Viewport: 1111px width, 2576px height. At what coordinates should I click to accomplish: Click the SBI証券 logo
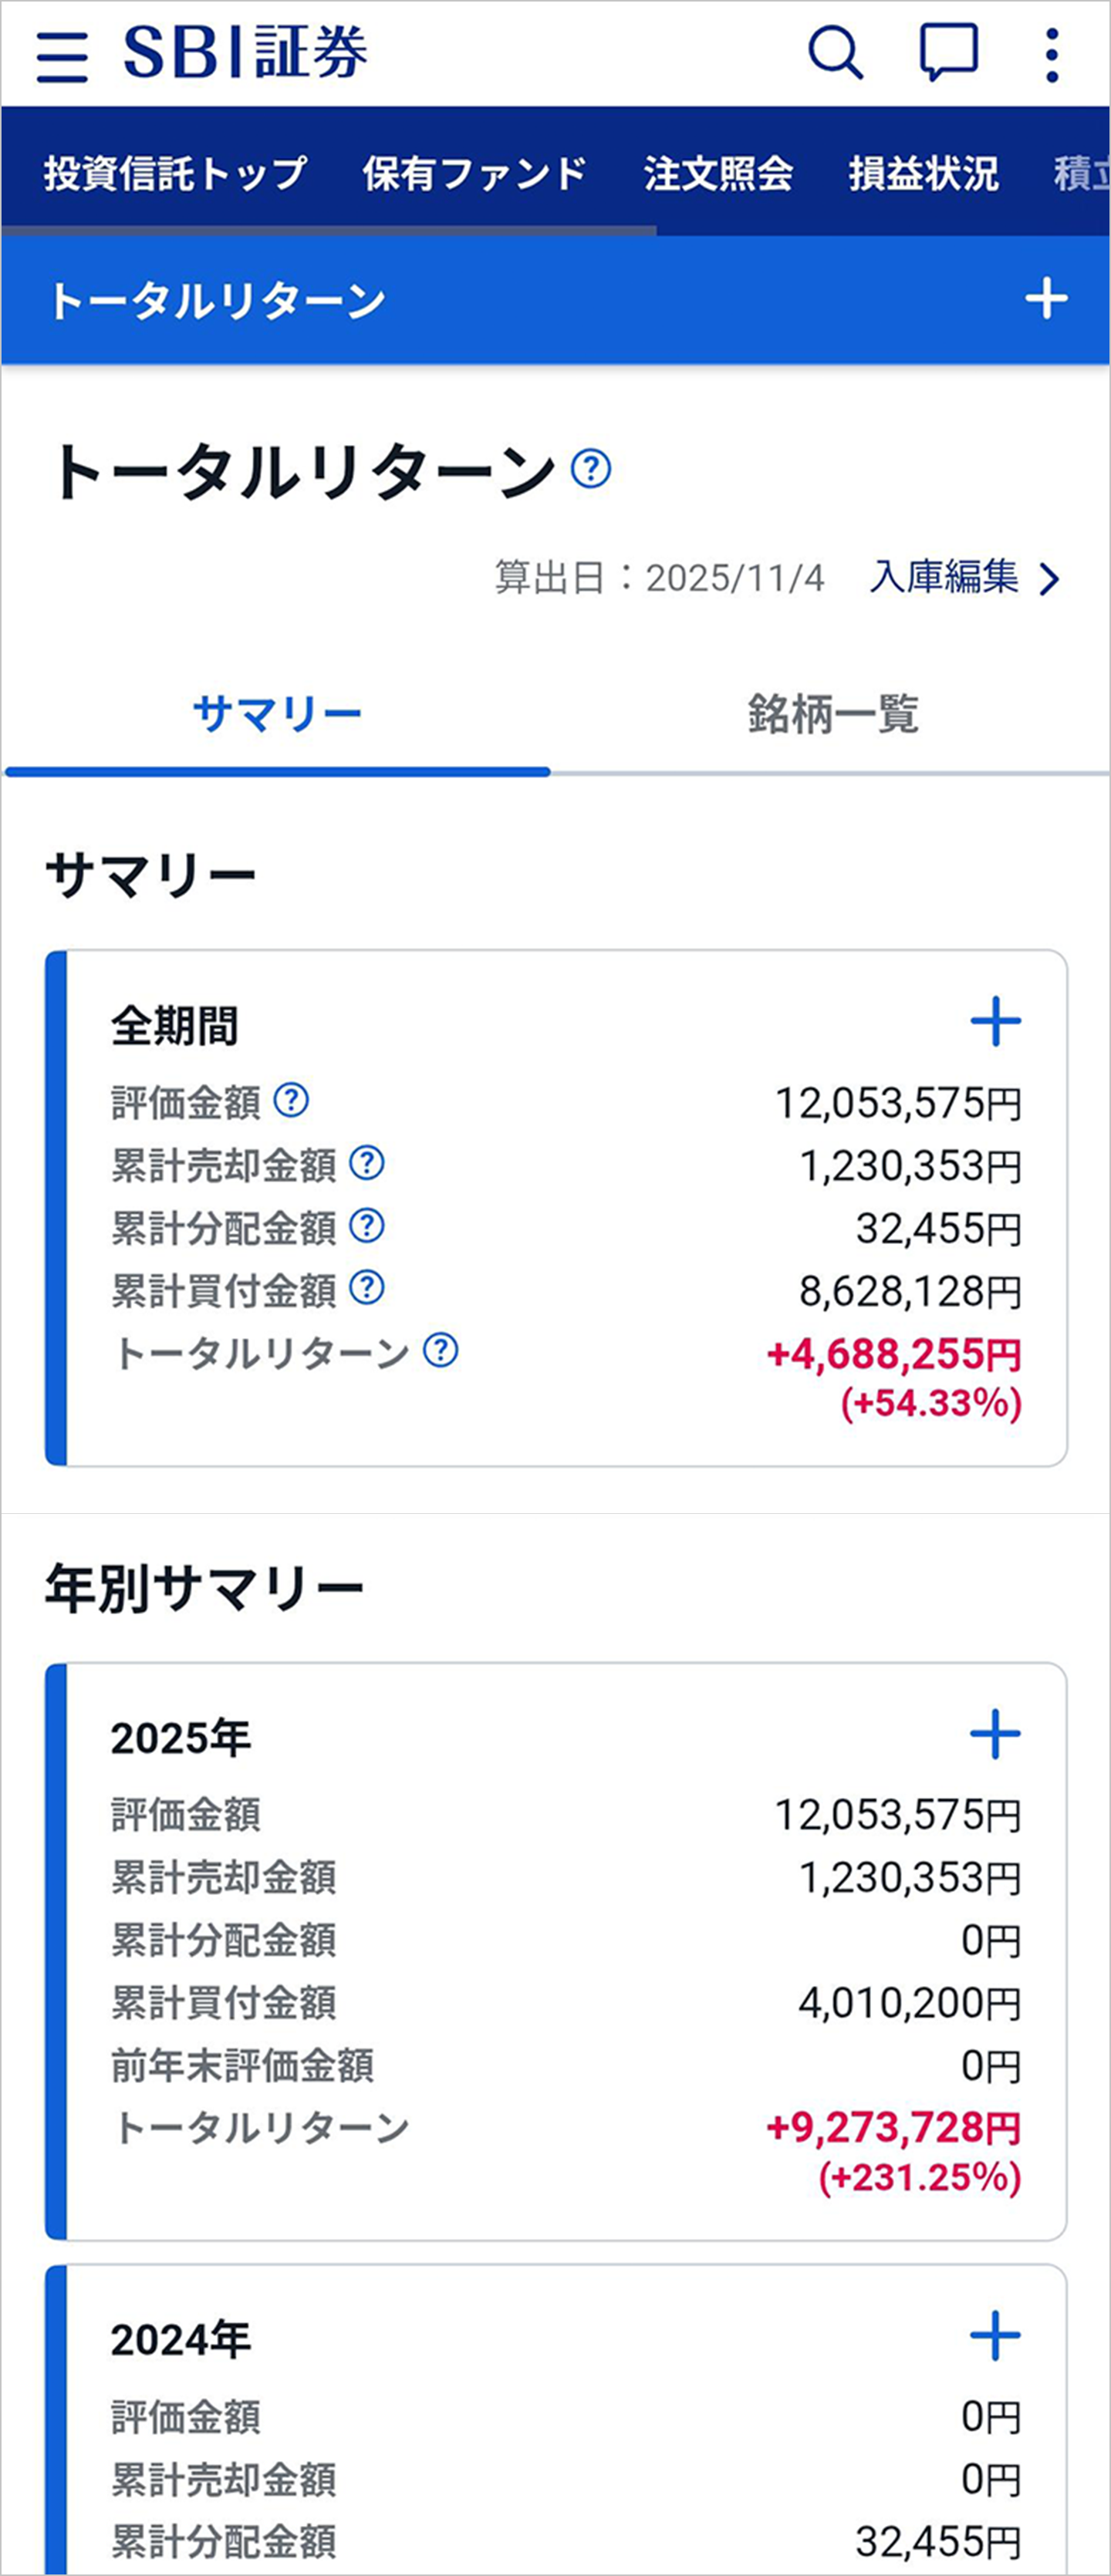(245, 52)
